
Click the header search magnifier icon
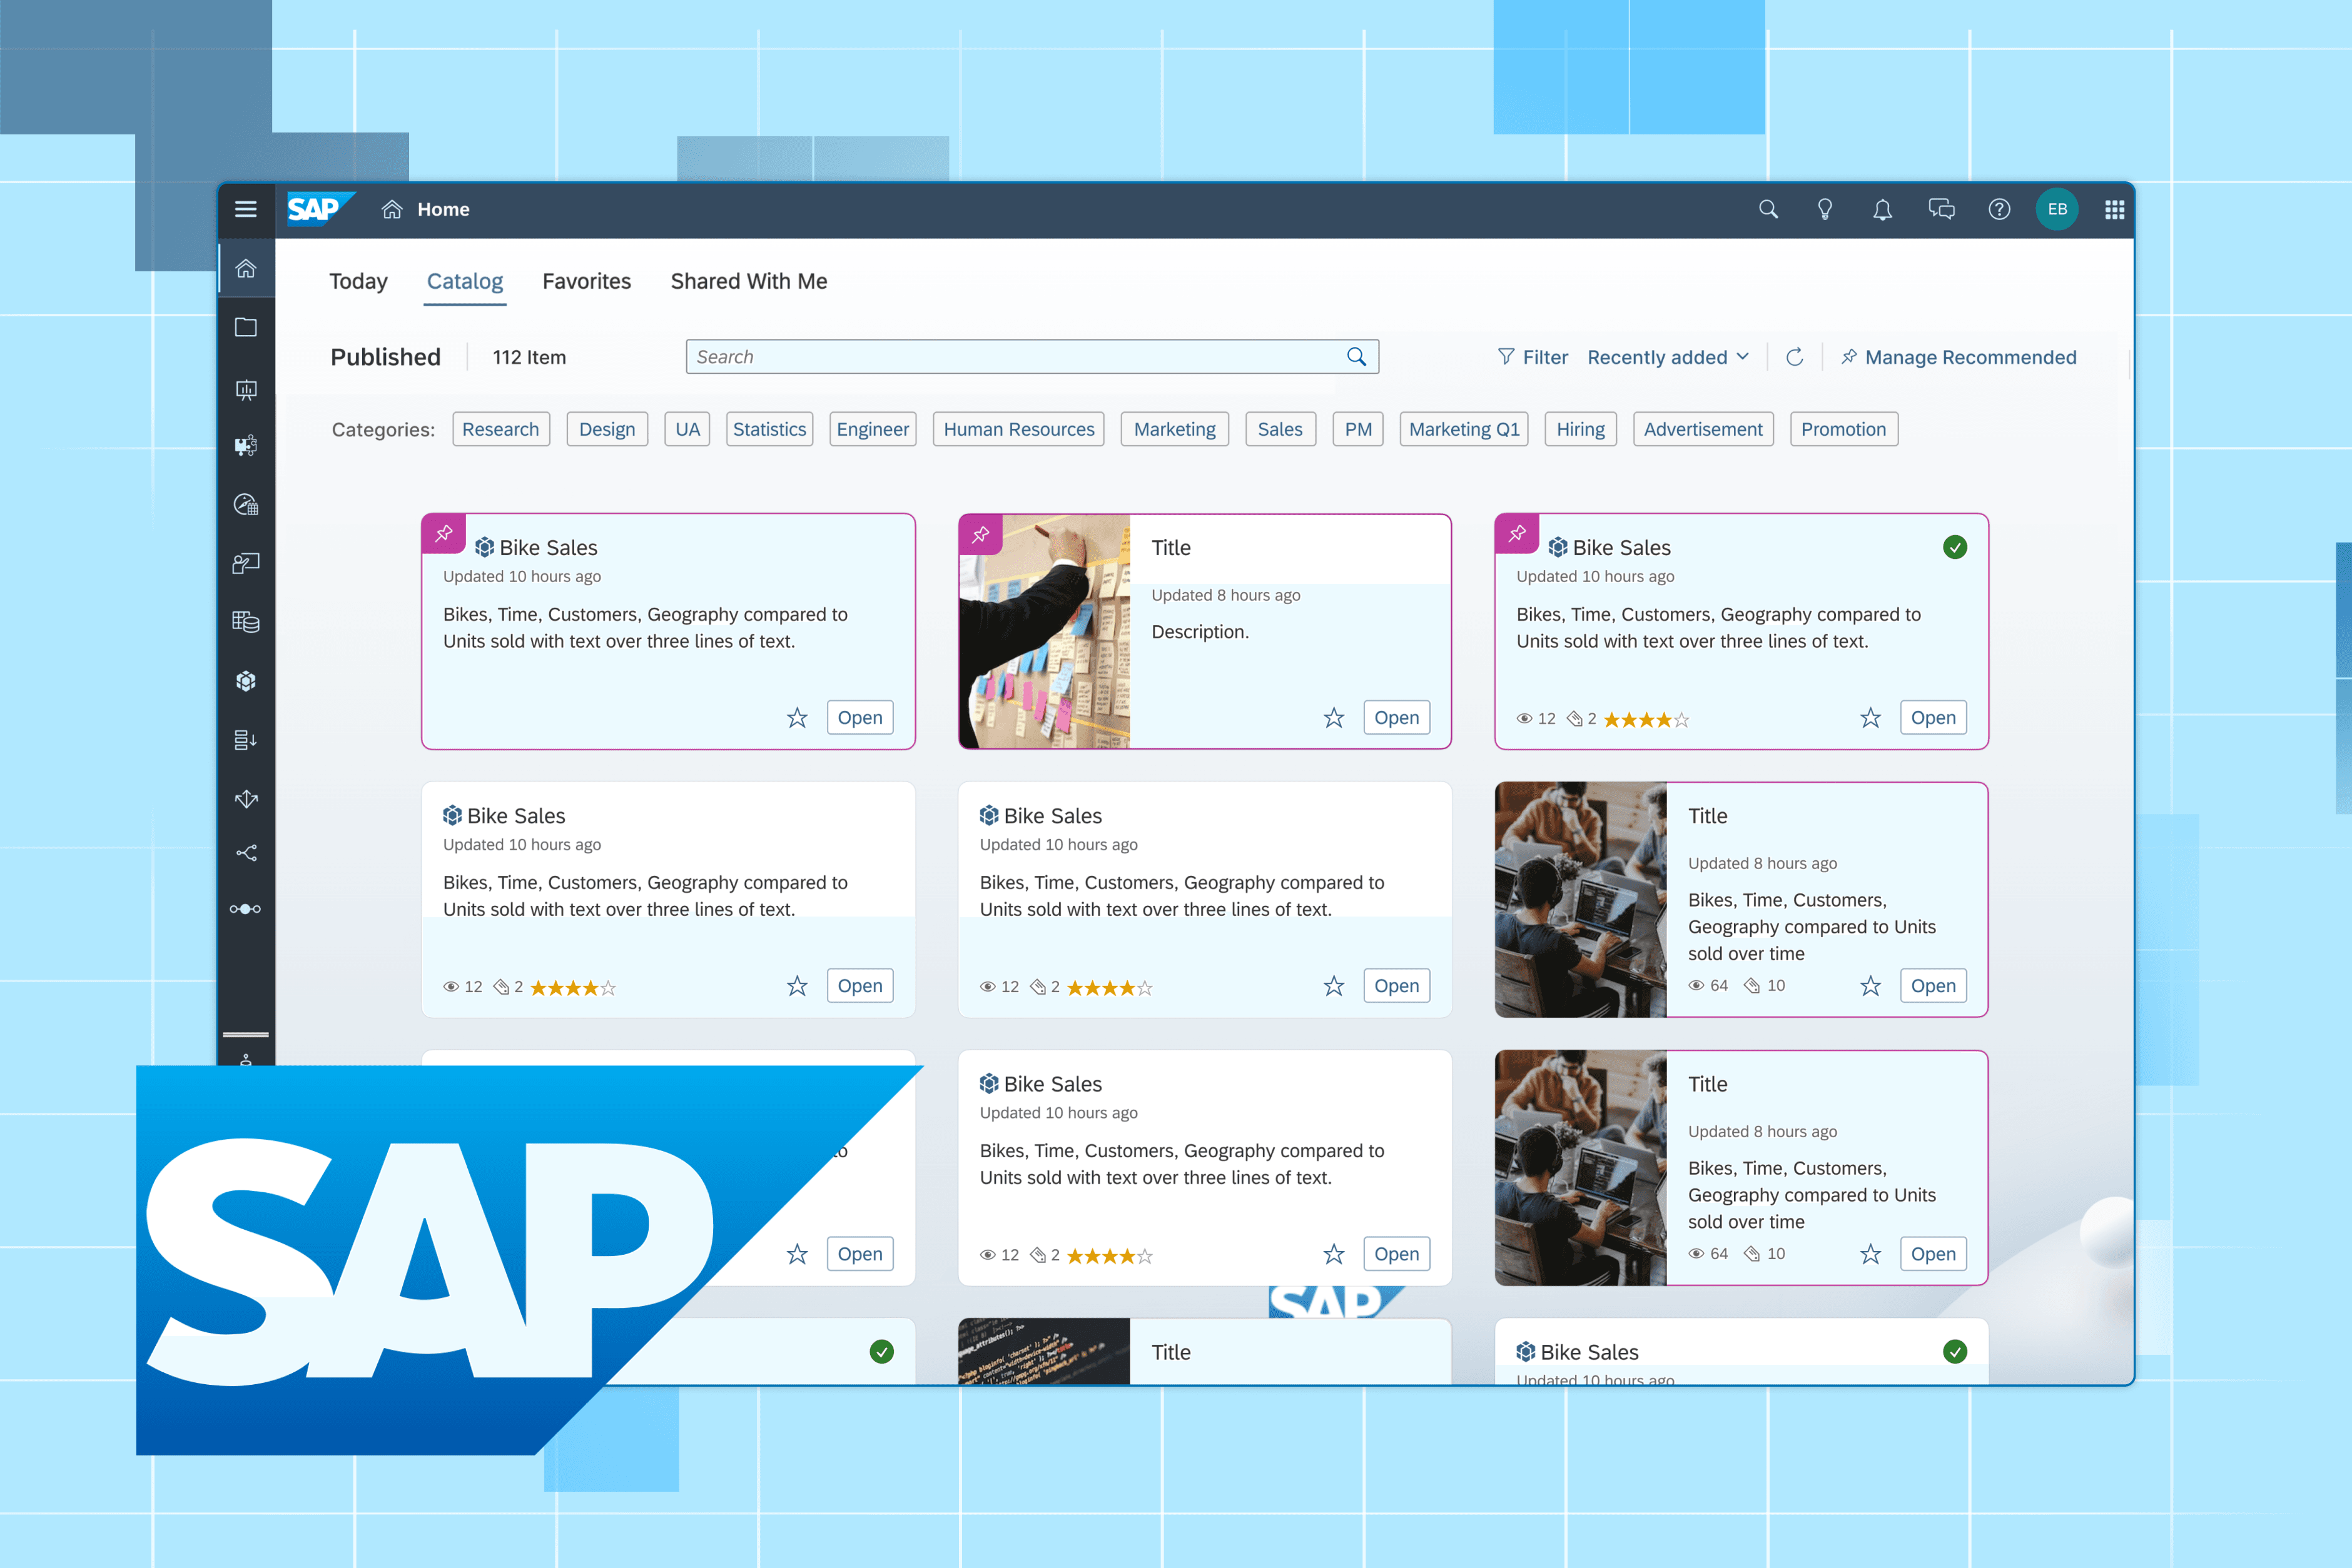coord(1768,209)
